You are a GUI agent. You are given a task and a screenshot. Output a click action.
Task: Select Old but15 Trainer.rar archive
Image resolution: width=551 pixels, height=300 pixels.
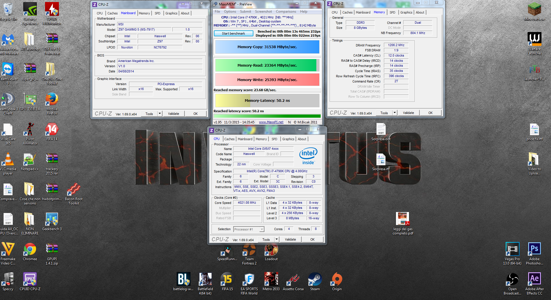click(x=52, y=44)
